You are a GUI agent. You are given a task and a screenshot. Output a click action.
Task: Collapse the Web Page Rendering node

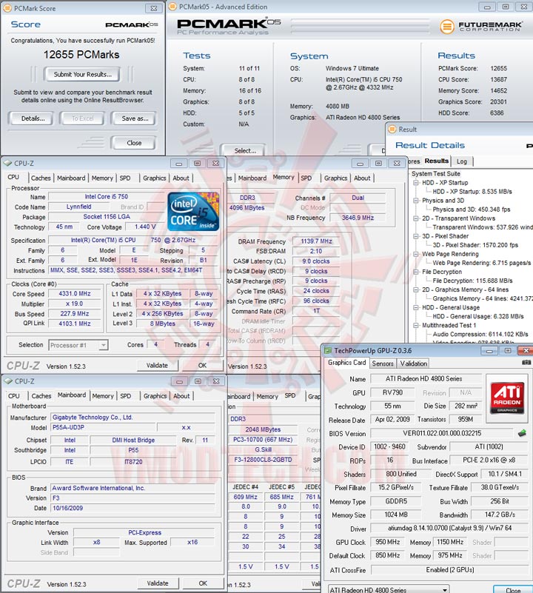tap(416, 254)
